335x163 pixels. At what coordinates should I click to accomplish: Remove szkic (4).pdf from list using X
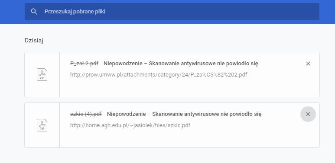[x=308, y=114]
